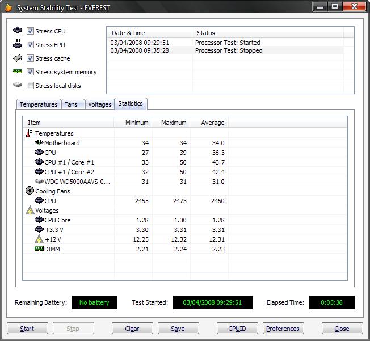Click the Start button
Viewport: 370px width, 341px height.
click(x=27, y=329)
